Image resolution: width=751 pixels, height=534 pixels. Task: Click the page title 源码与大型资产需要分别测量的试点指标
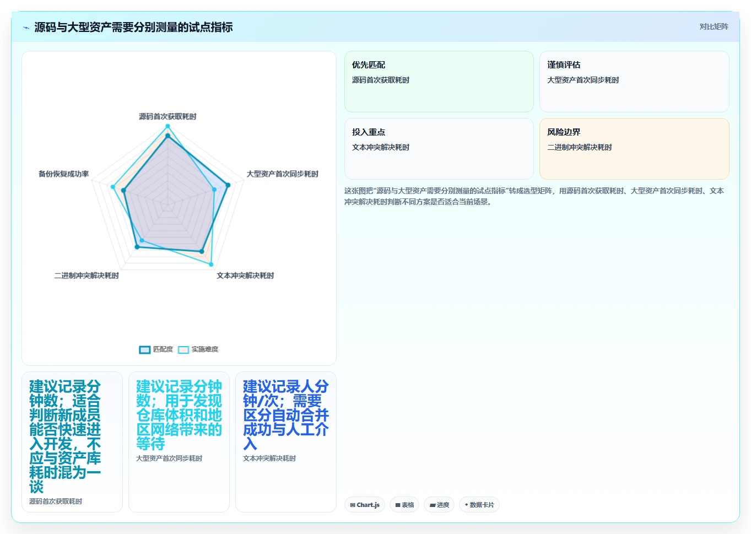(x=133, y=27)
